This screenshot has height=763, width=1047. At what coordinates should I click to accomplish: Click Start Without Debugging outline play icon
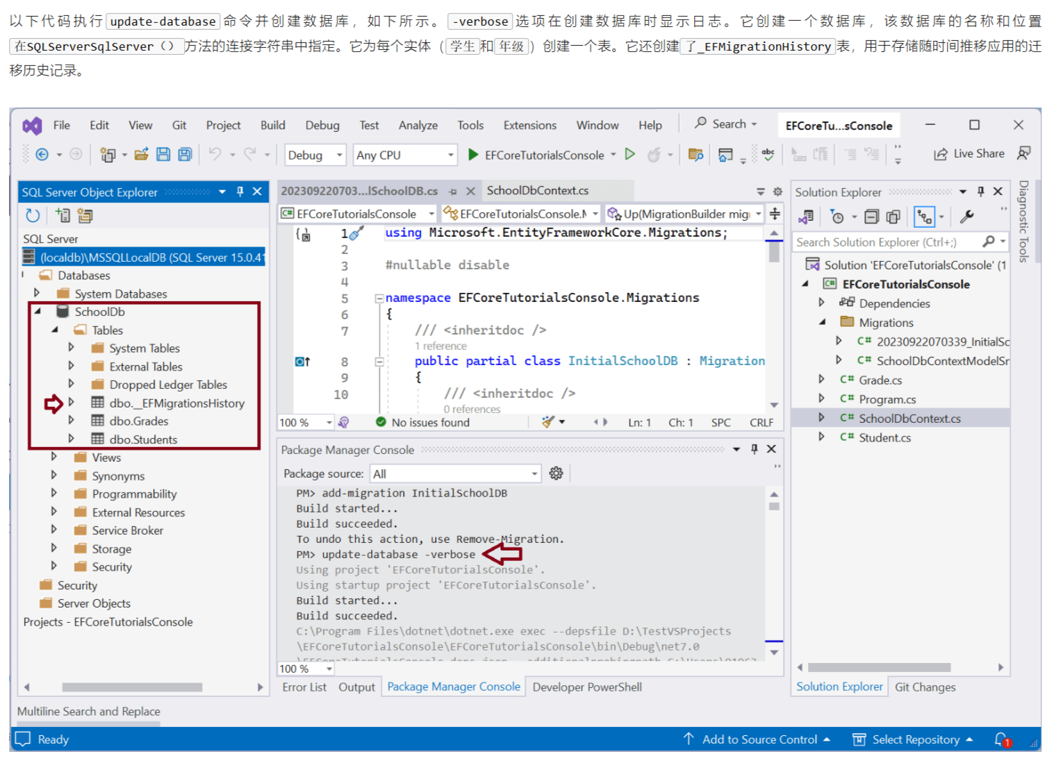(630, 154)
